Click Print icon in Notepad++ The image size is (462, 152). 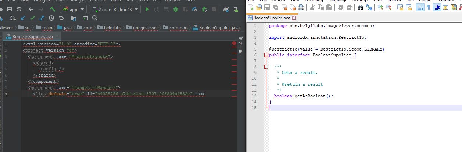tap(301, 7)
